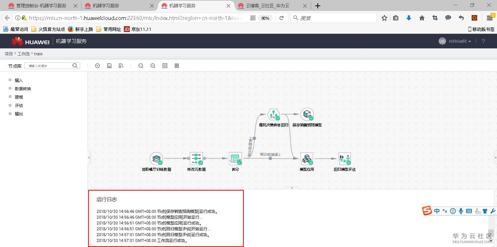The image size is (497, 247).
Task: Click the save-as/export workflow icon
Action: pyautogui.click(x=121, y=66)
